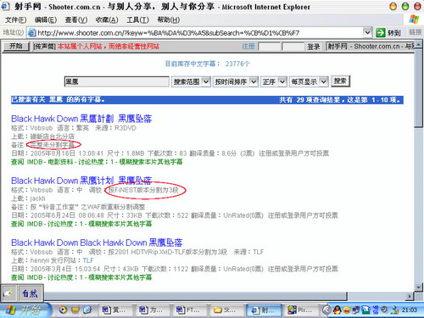This screenshot has width=424, height=318.
Task: Click the horizontal scrollbar right arrow
Action: pyautogui.click(x=410, y=297)
